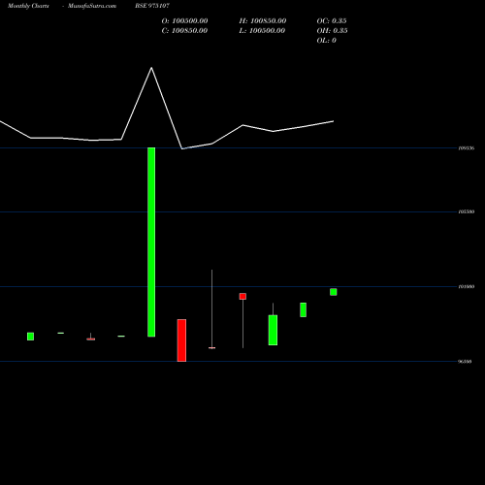The width and height of the screenshot is (485, 485).
Task: Click the BSE symbol code in header
Action: click(152, 6)
